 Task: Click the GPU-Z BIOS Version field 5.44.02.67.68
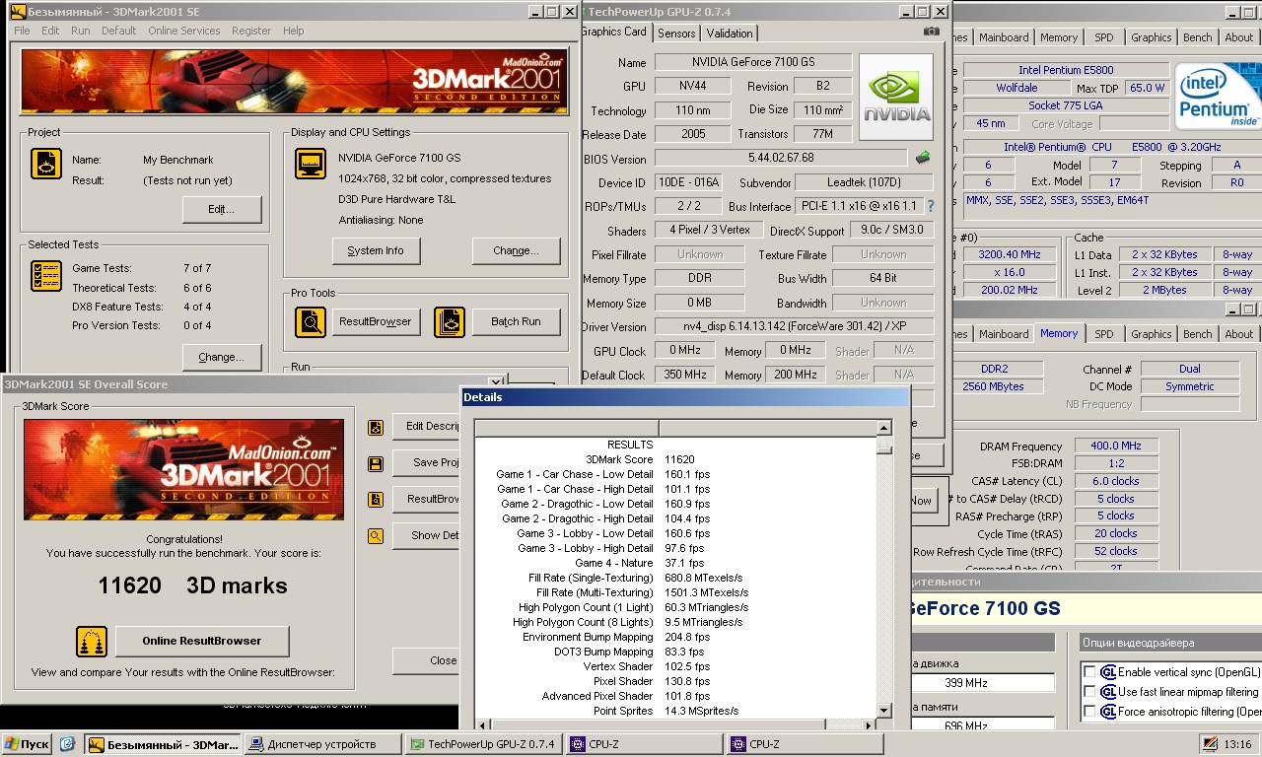[781, 158]
